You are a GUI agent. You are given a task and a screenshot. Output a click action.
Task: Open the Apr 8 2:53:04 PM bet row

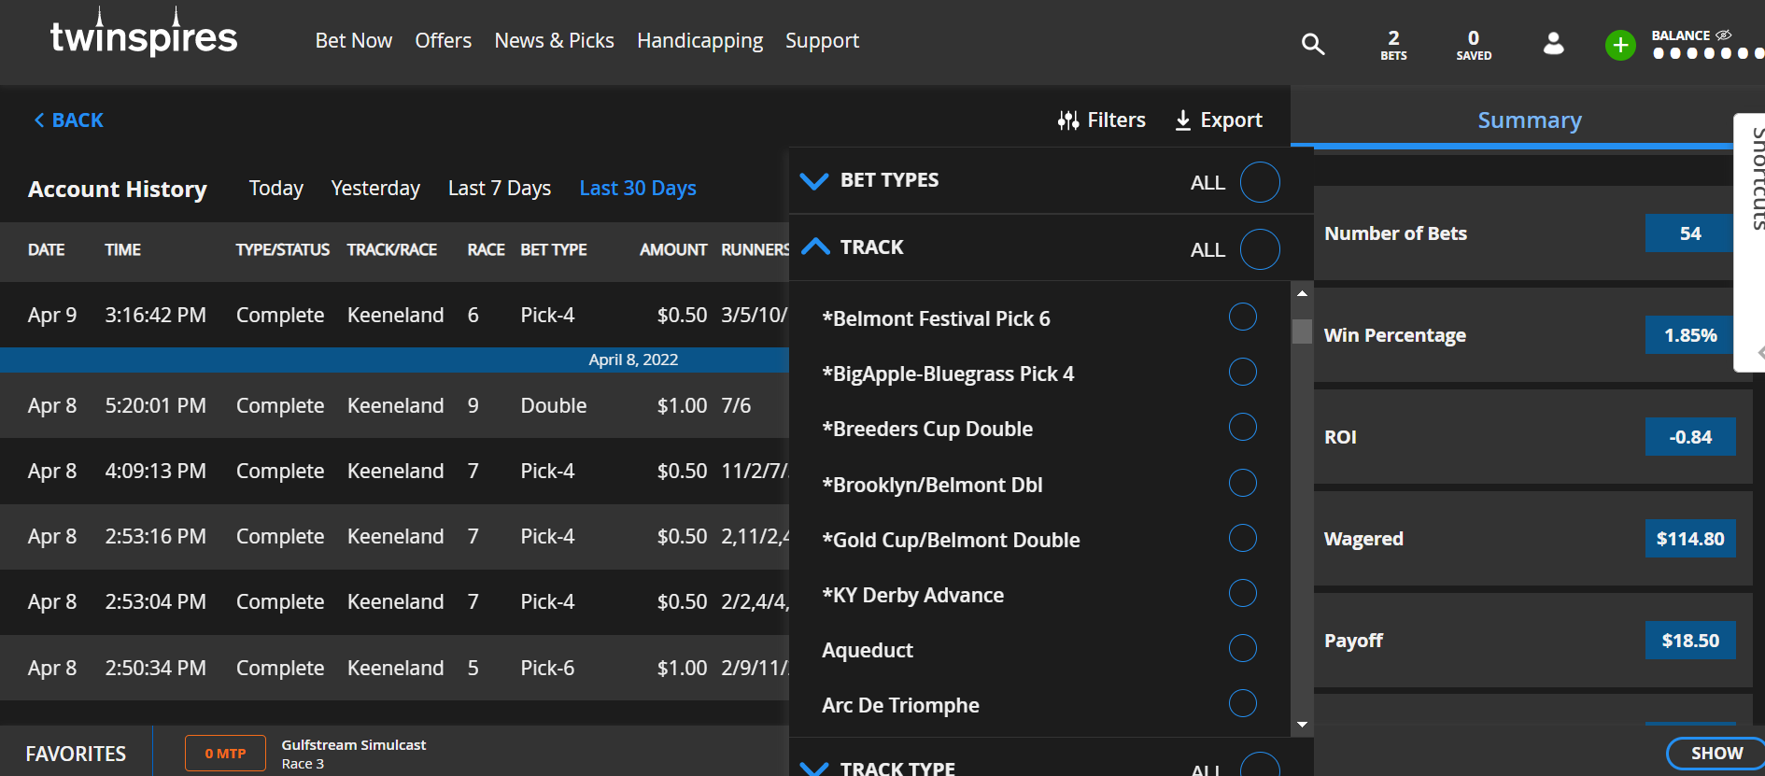394,602
